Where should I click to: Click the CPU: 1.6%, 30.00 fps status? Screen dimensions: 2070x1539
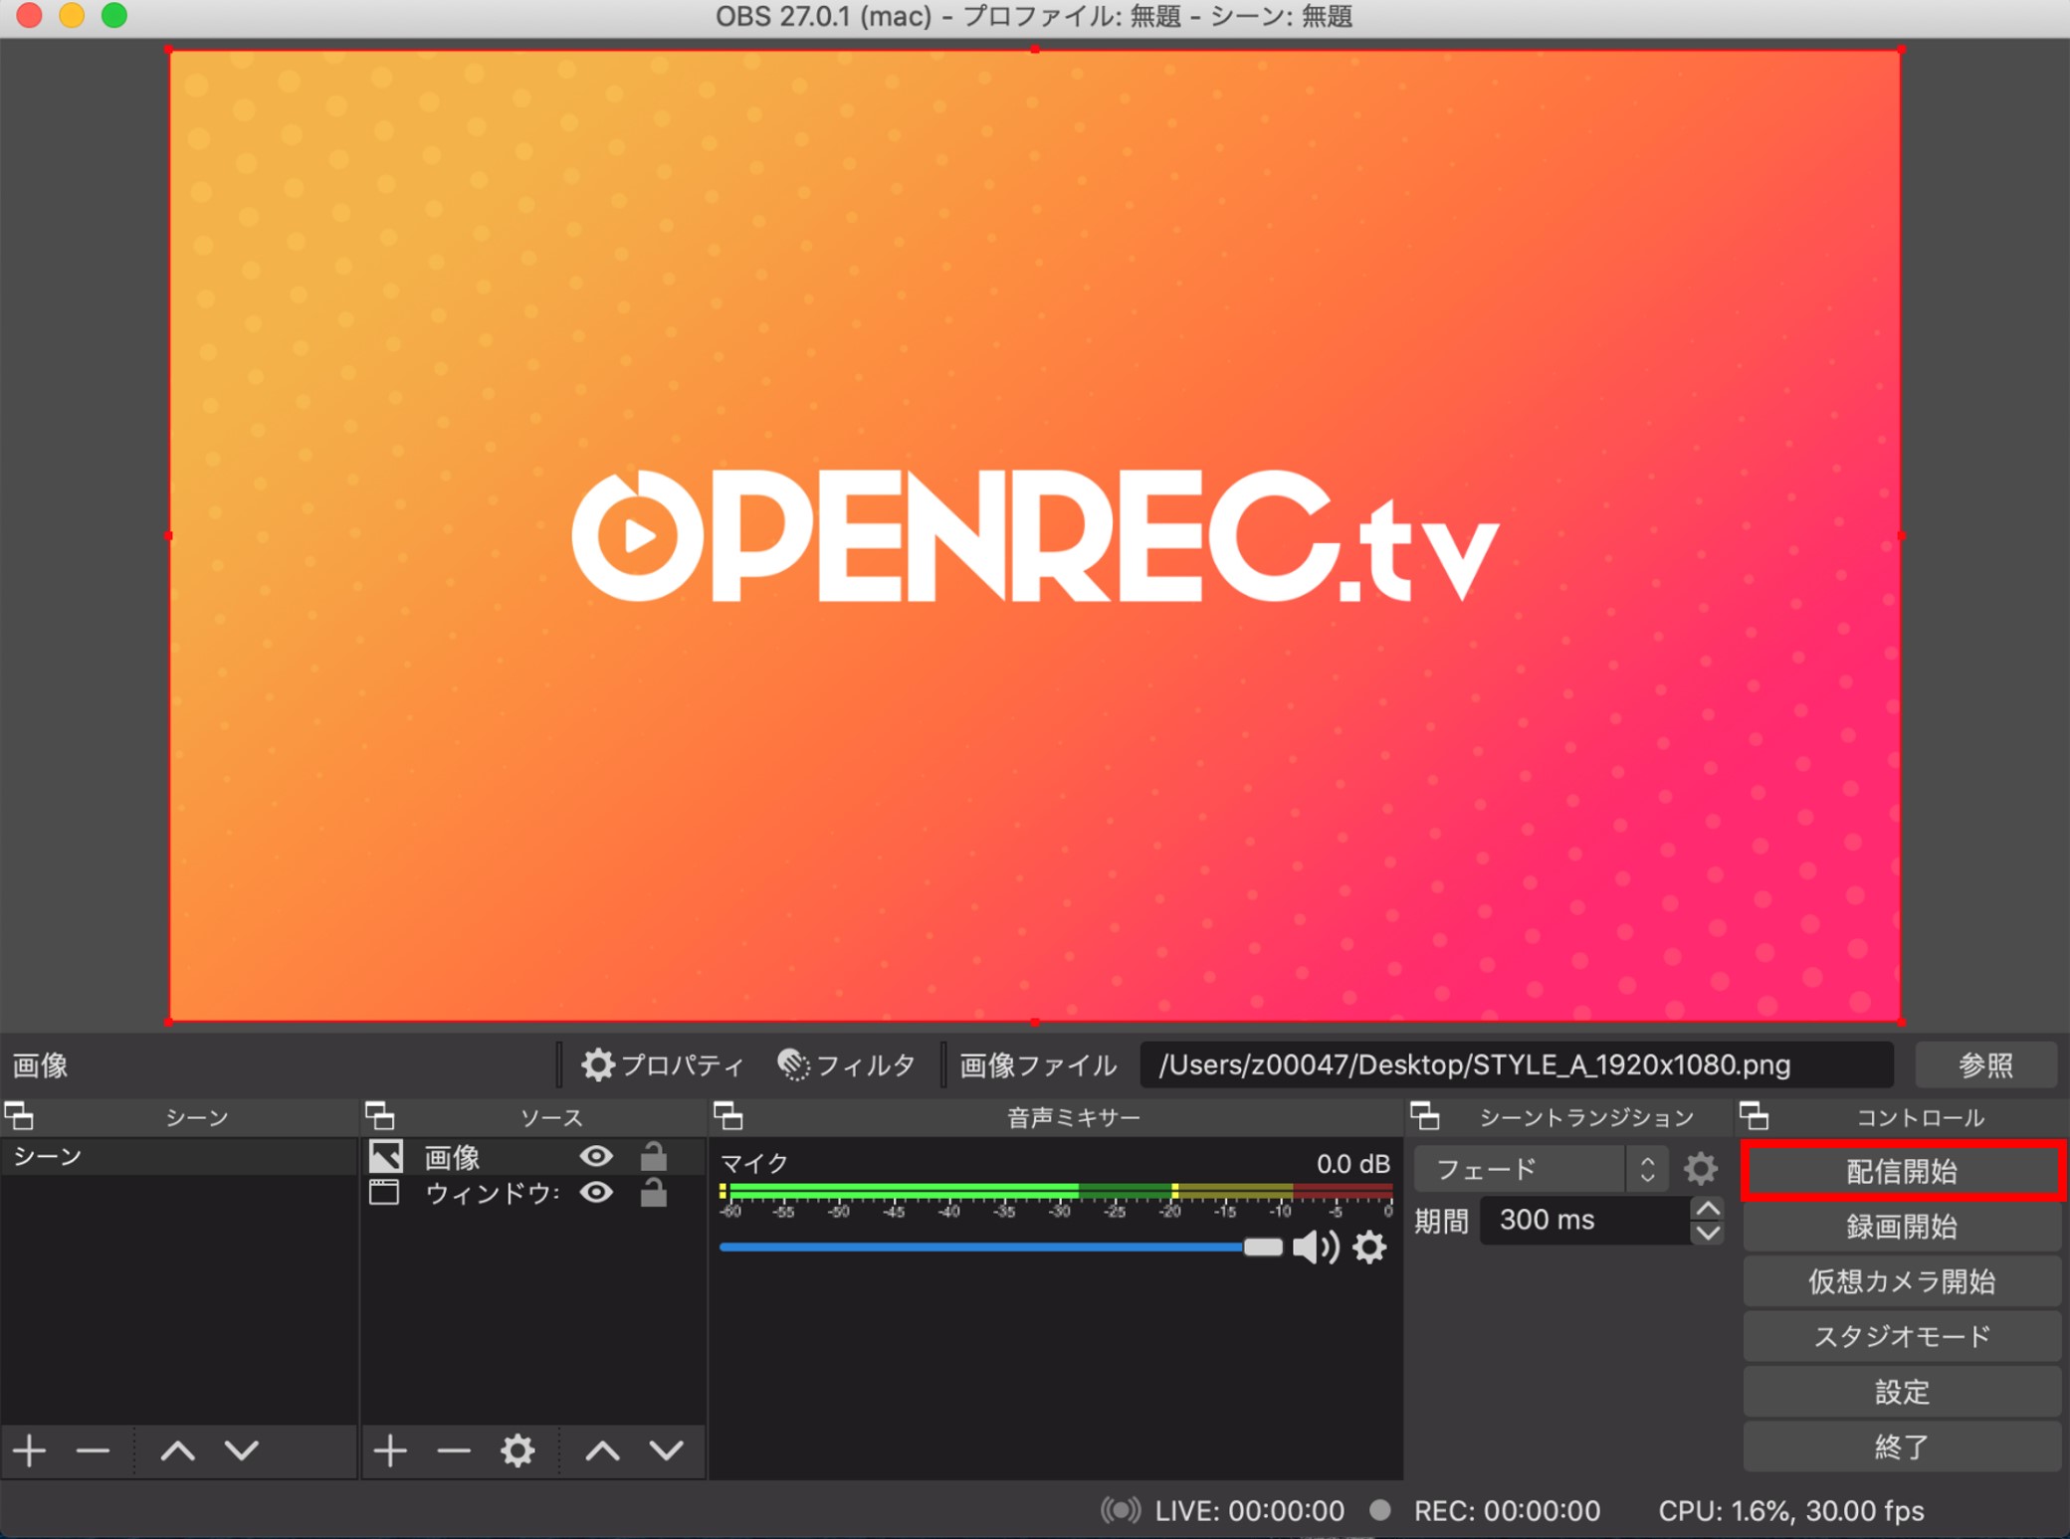pyautogui.click(x=1790, y=1511)
